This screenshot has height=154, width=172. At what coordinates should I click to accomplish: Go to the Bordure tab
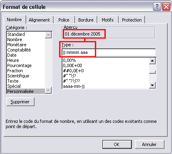[x=86, y=20]
